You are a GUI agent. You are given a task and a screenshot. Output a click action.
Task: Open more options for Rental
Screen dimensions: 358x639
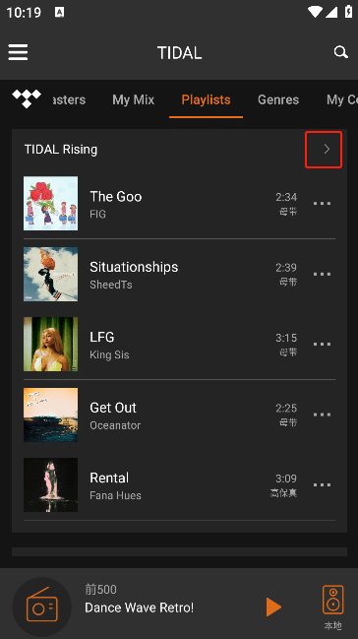tap(323, 485)
